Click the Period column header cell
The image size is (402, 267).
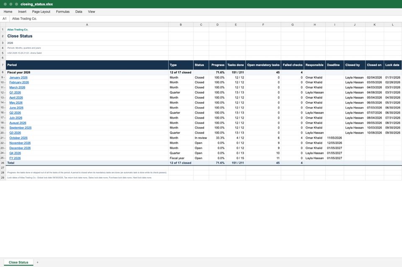coord(87,65)
